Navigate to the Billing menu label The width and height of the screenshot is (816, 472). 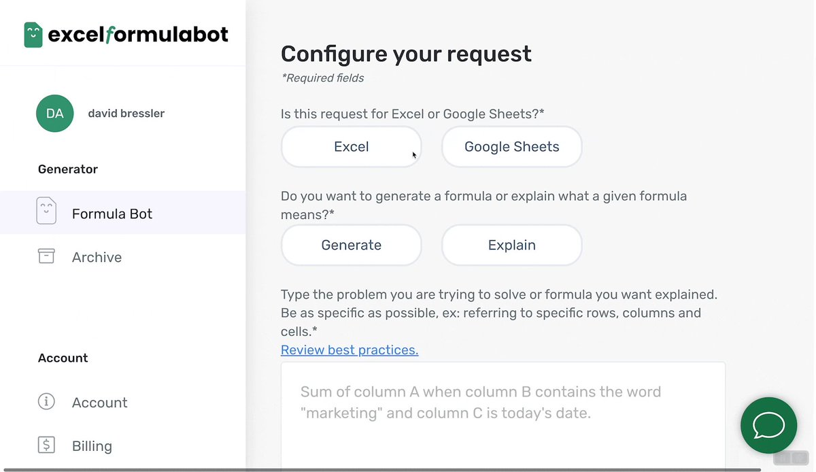click(x=92, y=446)
